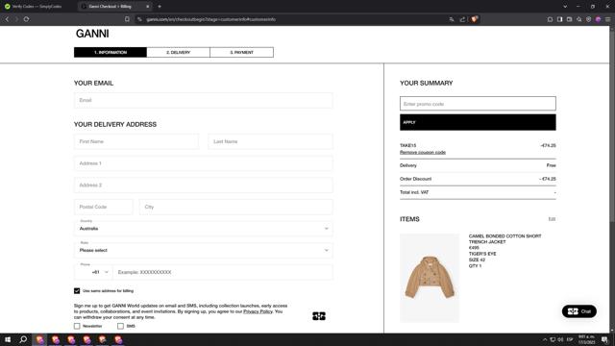
Task: Share this page using the share icon
Action: pyautogui.click(x=462, y=19)
